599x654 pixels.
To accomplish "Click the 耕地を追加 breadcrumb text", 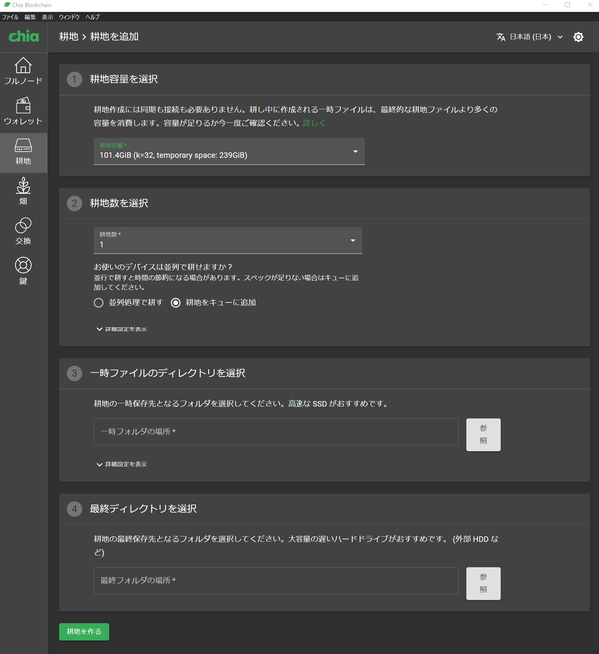I will (114, 37).
